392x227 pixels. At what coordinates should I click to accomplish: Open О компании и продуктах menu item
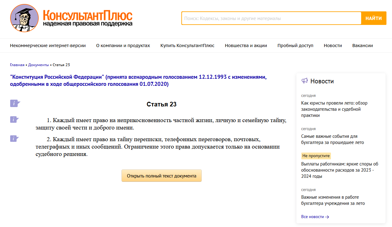tap(123, 46)
